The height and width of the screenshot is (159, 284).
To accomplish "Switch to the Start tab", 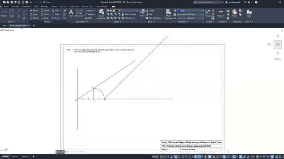I will (4, 26).
